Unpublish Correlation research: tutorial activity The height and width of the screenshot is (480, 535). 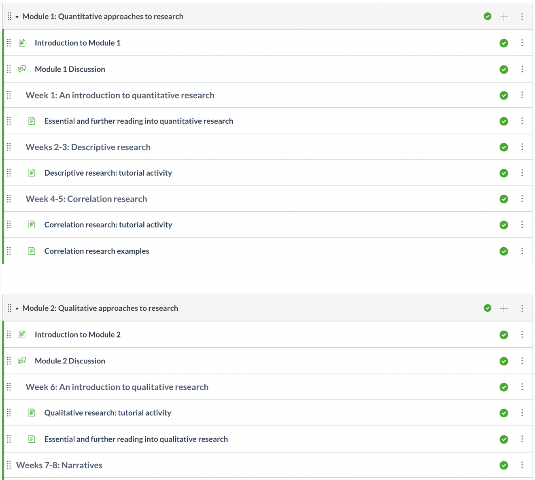click(504, 225)
